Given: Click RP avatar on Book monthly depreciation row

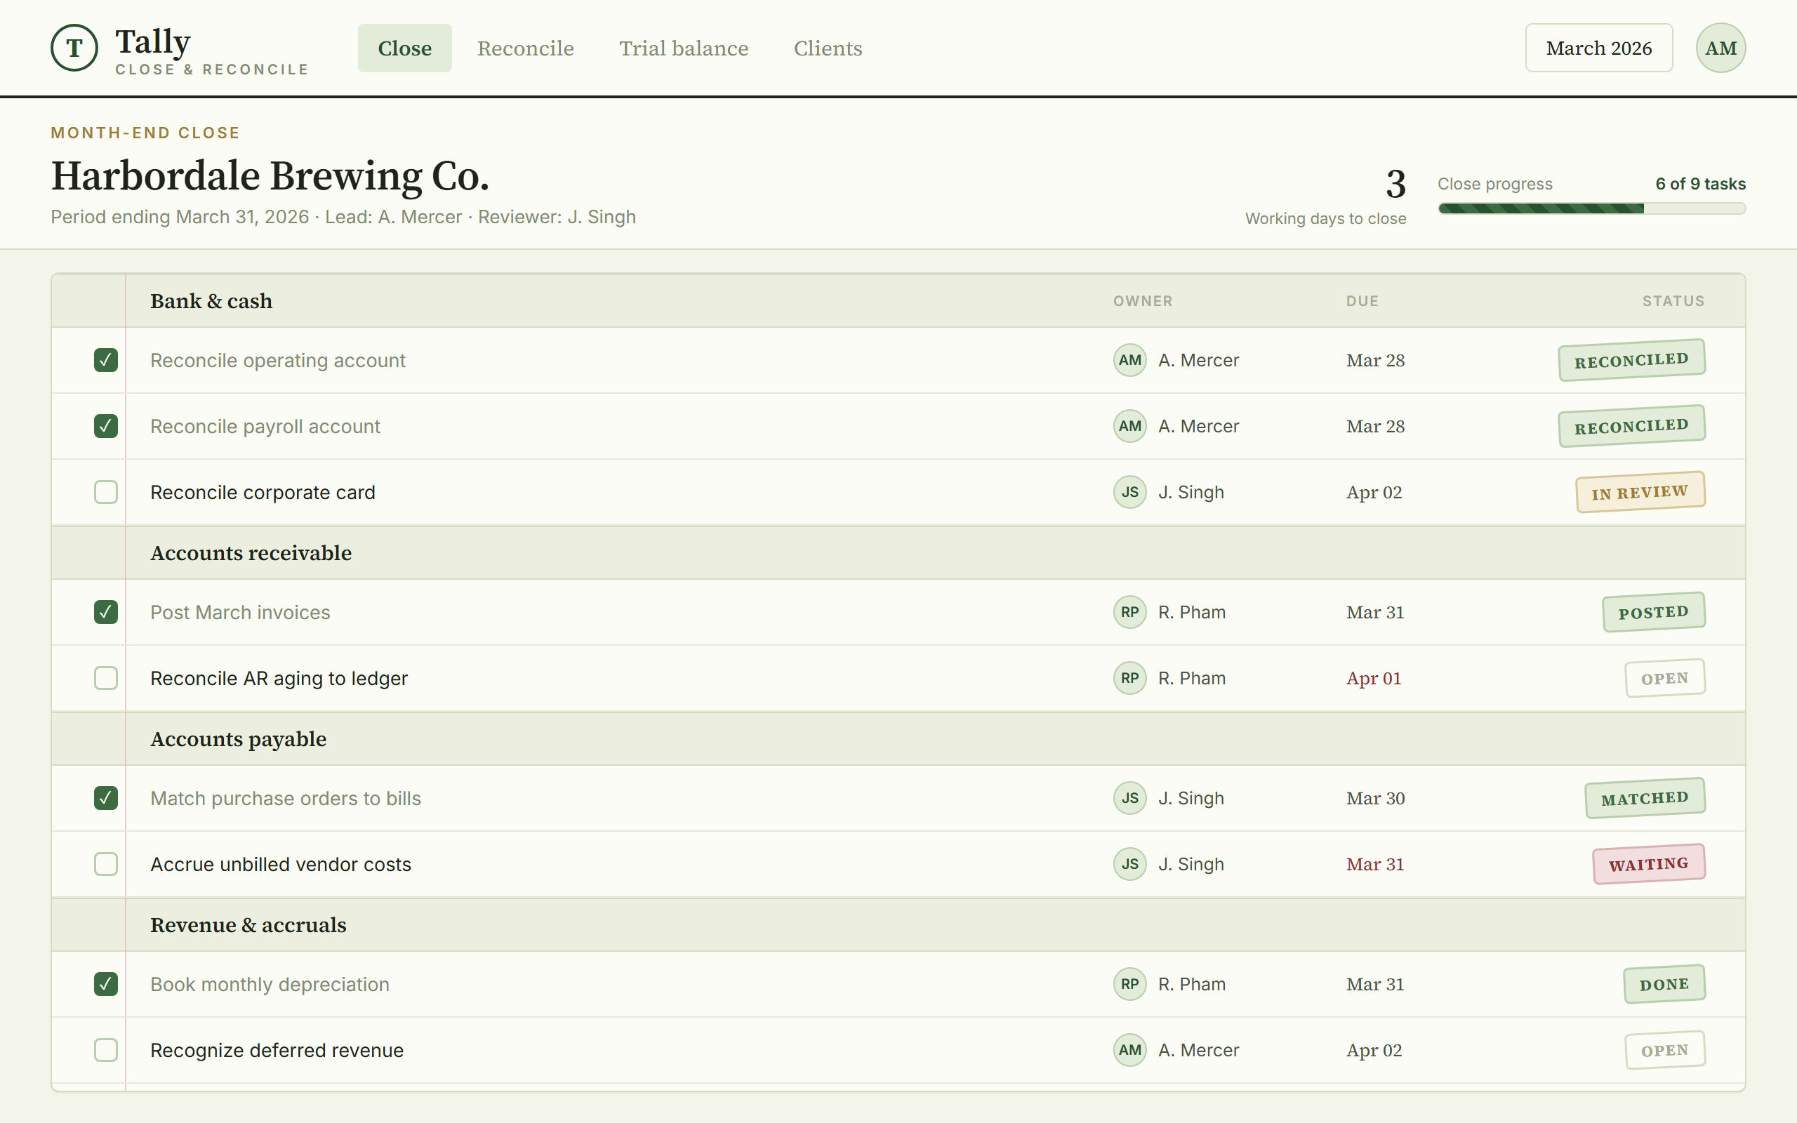Looking at the screenshot, I should tap(1129, 984).
